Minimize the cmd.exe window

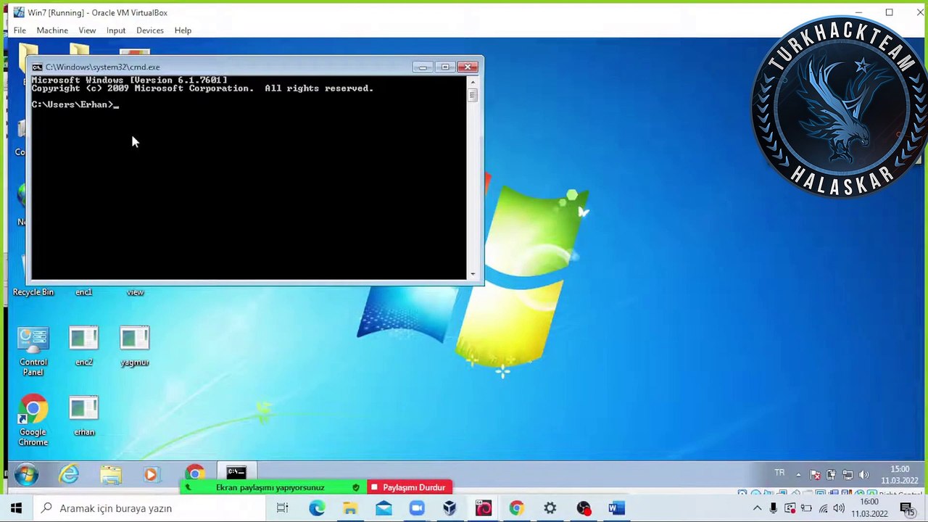tap(423, 67)
